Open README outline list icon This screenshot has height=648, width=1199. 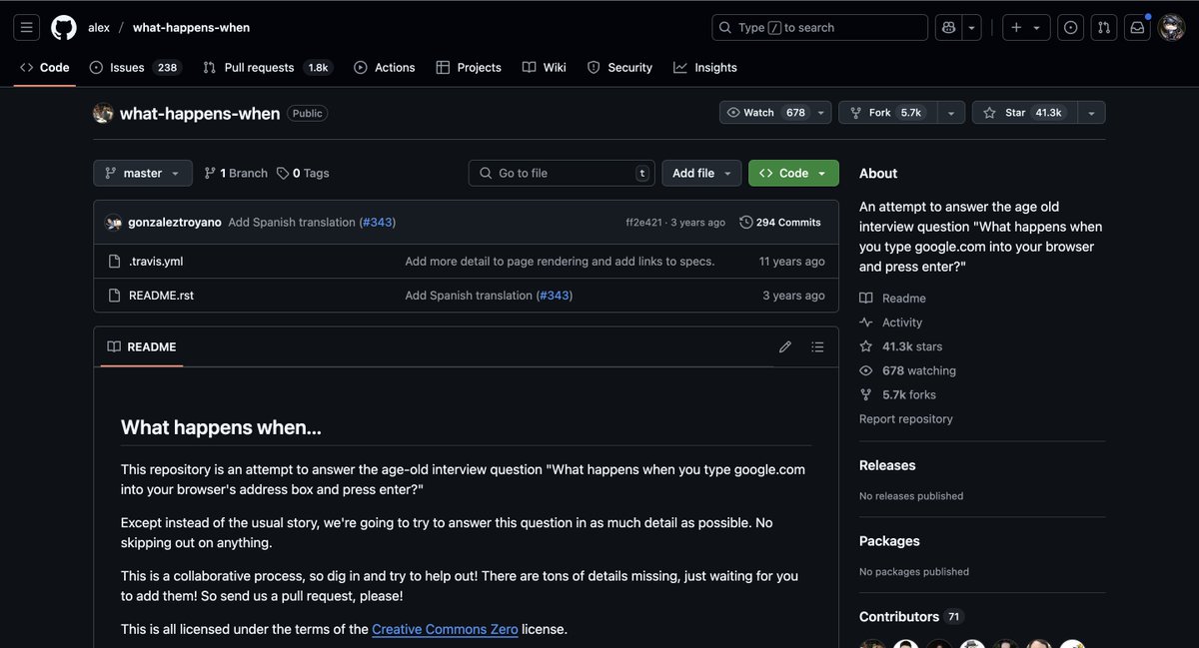pyautogui.click(x=817, y=346)
